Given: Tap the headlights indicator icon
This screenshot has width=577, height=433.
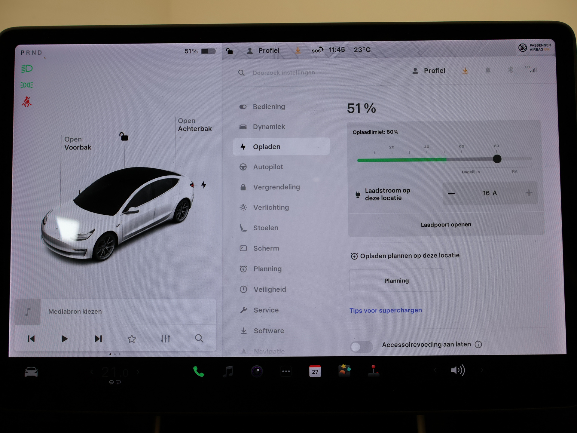Looking at the screenshot, I should 27,69.
